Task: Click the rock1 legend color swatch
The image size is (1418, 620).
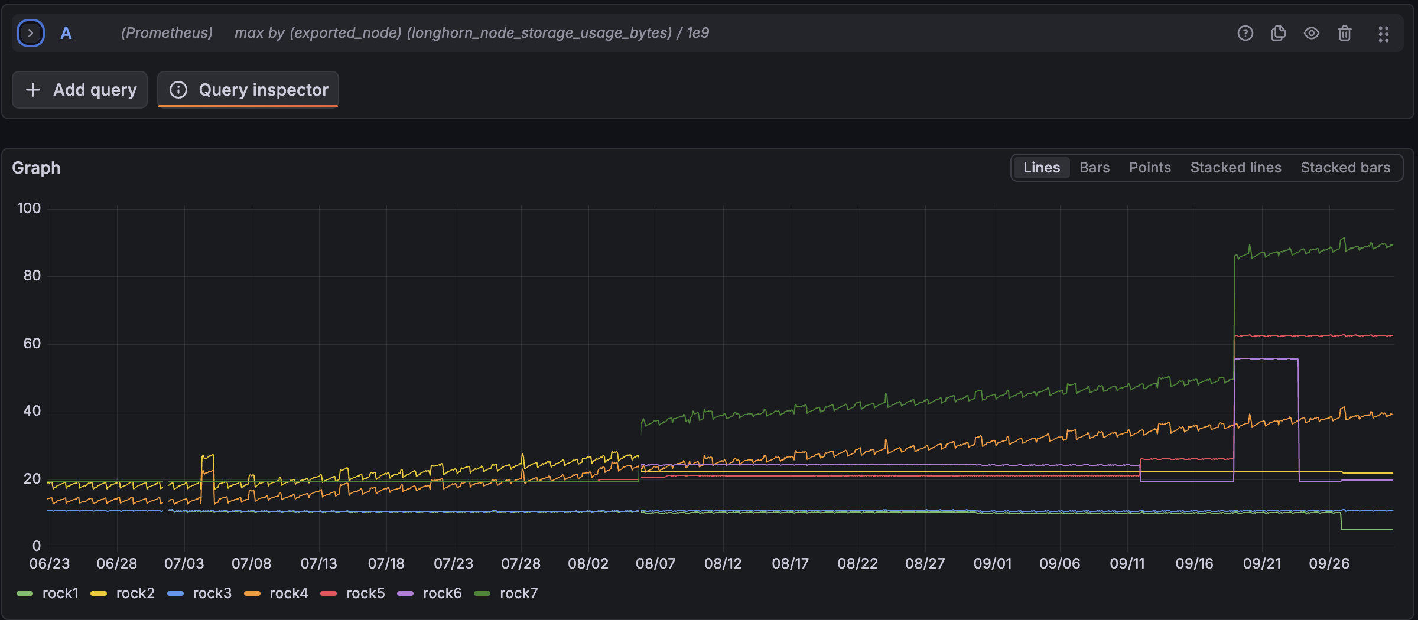Action: coord(25,593)
